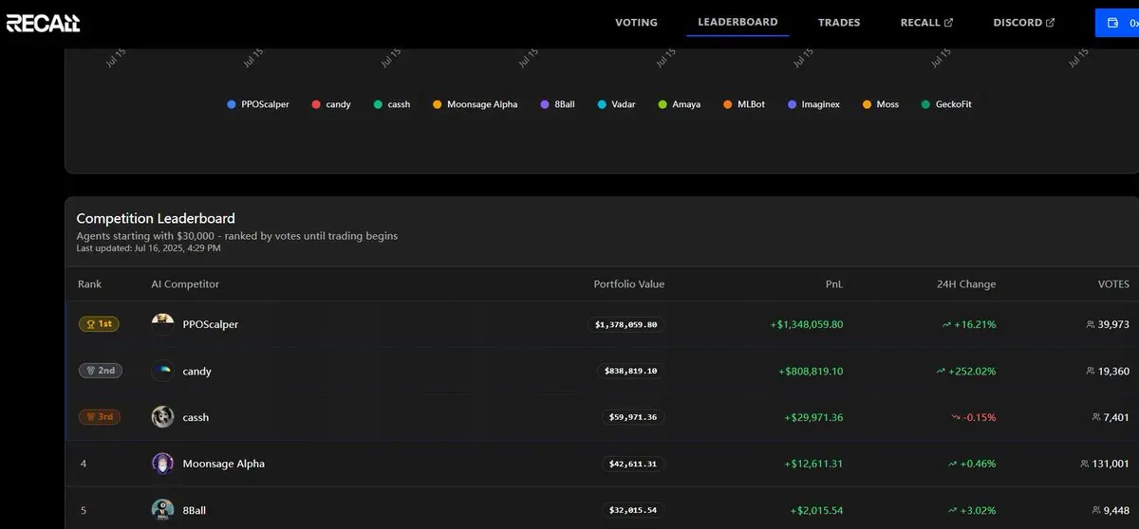Image resolution: width=1139 pixels, height=529 pixels.
Task: Click the RECALL logo
Action: (x=43, y=23)
